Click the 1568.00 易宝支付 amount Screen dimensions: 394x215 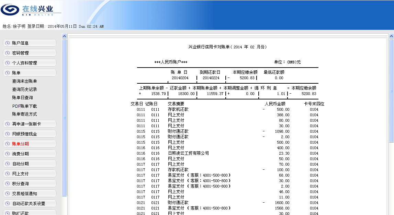click(x=282, y=208)
